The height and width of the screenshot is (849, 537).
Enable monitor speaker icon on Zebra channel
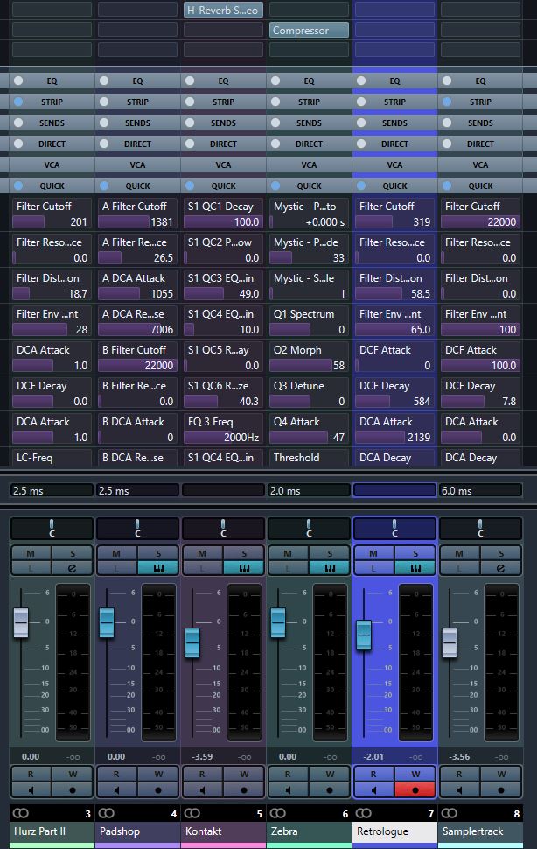pos(288,789)
